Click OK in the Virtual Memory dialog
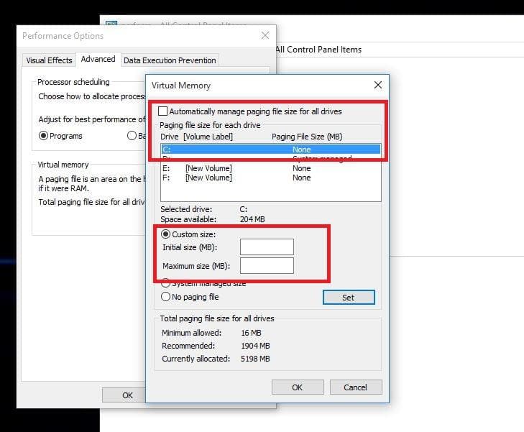 297,387
